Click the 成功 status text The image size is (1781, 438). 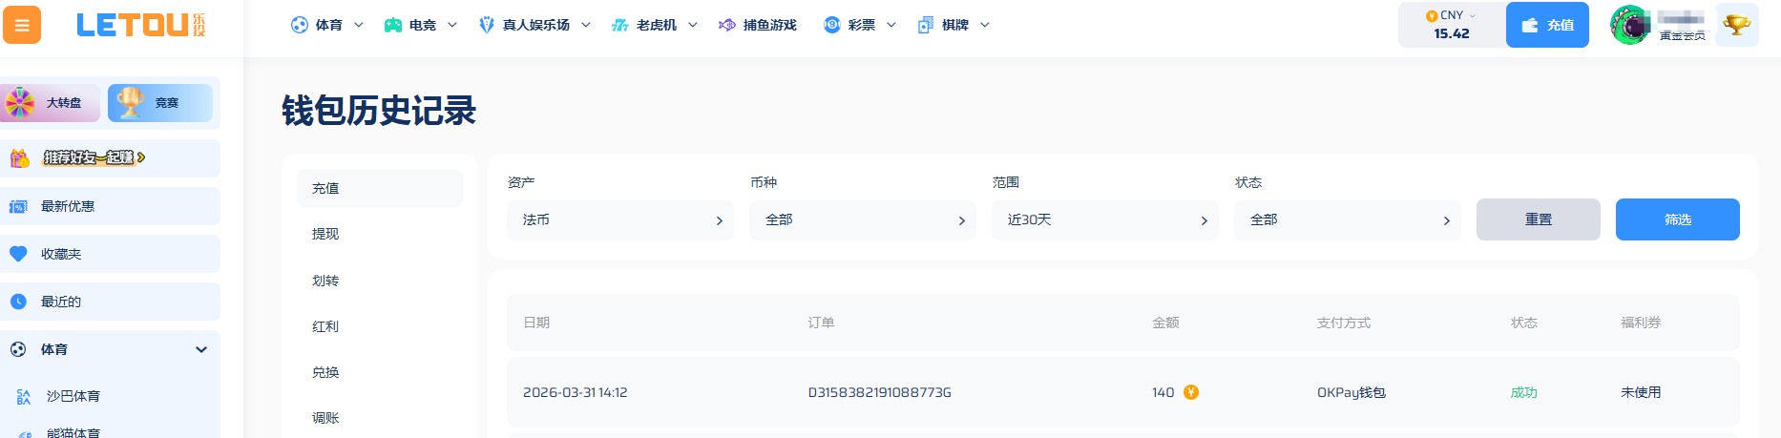(x=1523, y=392)
